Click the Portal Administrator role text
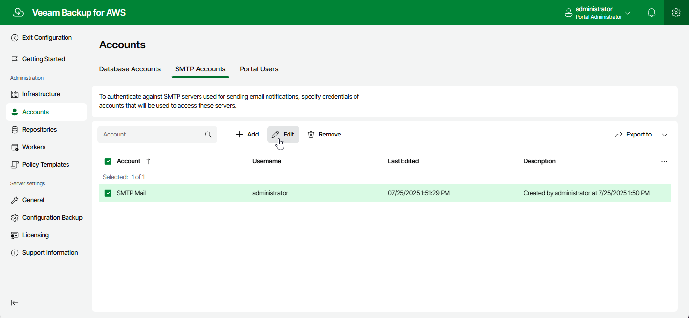 click(599, 17)
